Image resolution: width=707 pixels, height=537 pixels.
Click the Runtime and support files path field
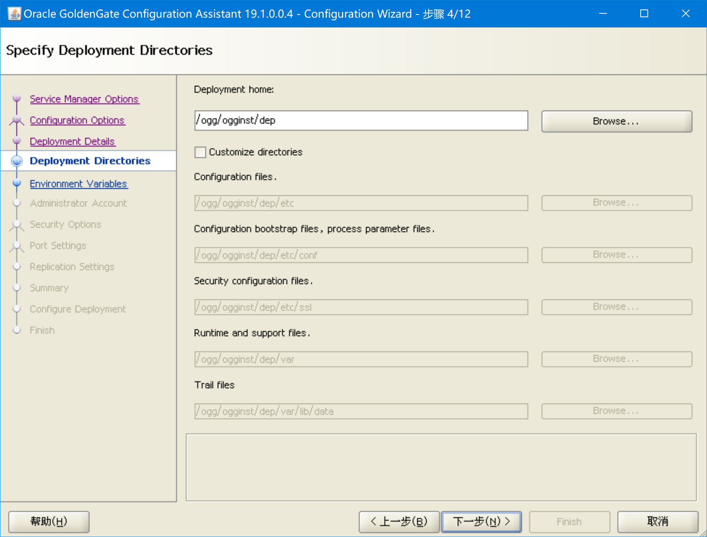point(361,359)
